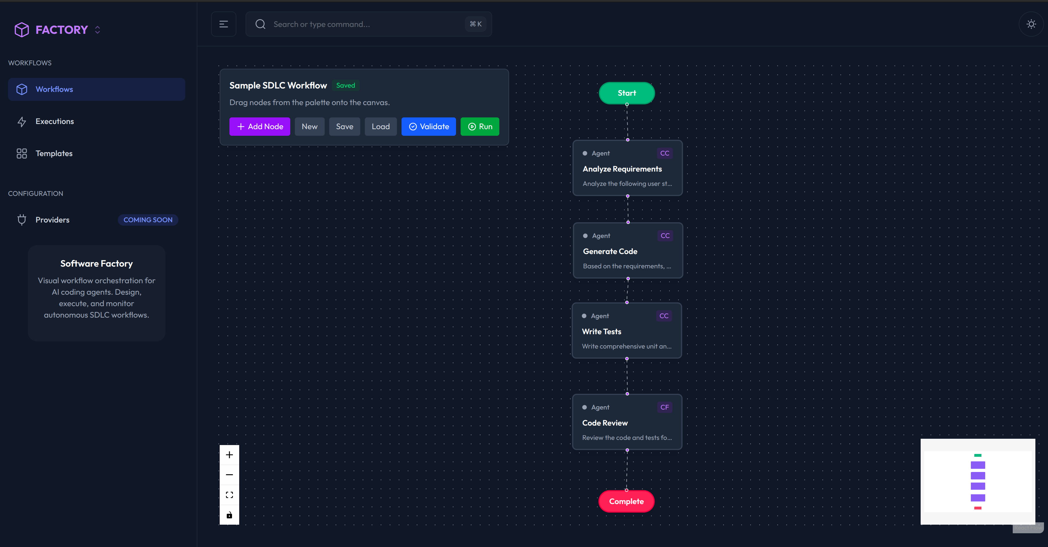1048x547 pixels.
Task: Click the fit view canvas icon
Action: point(229,495)
